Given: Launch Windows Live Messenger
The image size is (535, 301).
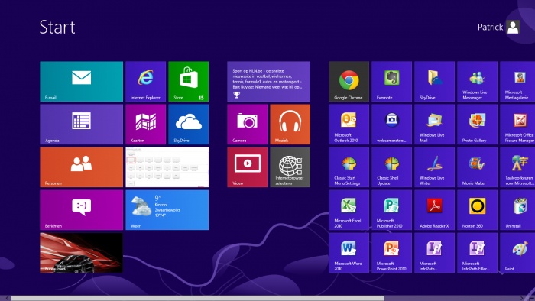Looking at the screenshot, I should pyautogui.click(x=478, y=82).
